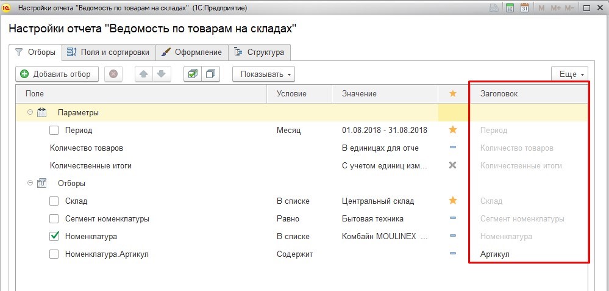Move selected filter down with arrow
The width and height of the screenshot is (609, 291).
tap(160, 74)
